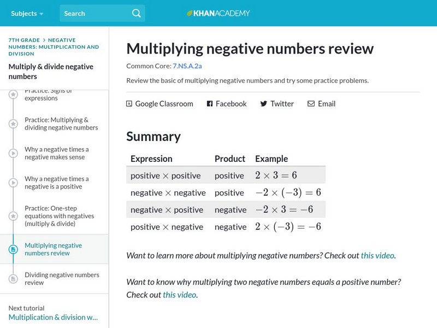
Task: Click the Khan Academy leaf logo
Action: pyautogui.click(x=190, y=13)
